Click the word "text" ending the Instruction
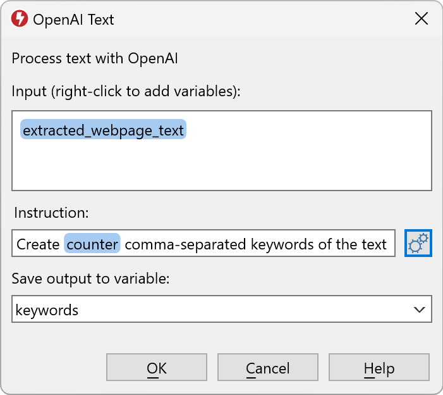Screen dimensions: 443x395 (373, 244)
